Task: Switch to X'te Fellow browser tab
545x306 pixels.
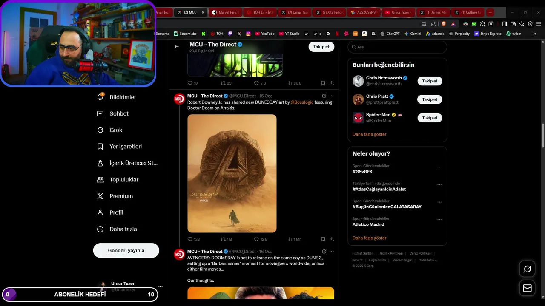Action: click(x=329, y=12)
